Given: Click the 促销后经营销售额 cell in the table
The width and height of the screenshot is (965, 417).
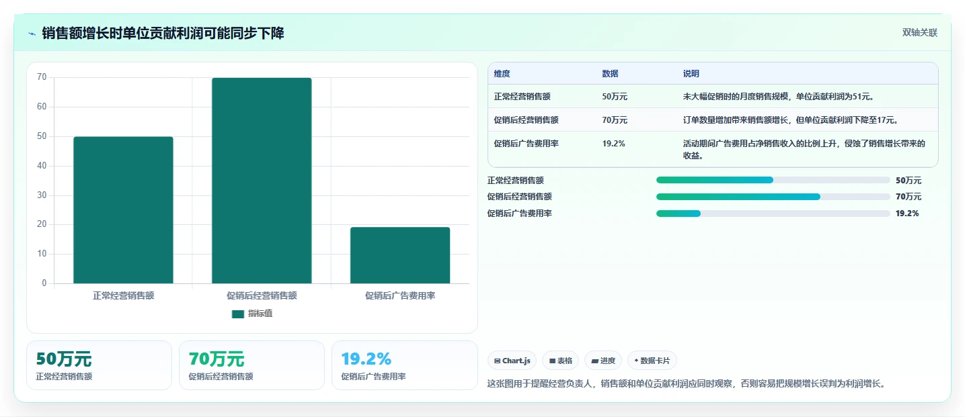Looking at the screenshot, I should pyautogui.click(x=526, y=120).
